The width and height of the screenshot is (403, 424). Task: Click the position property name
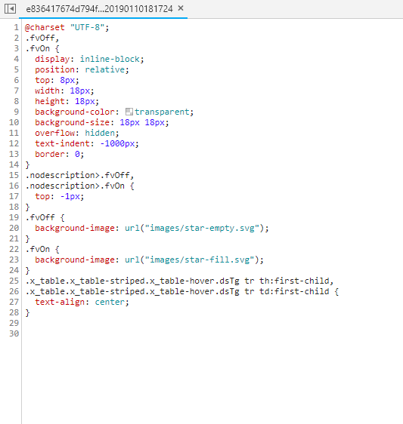pos(54,69)
